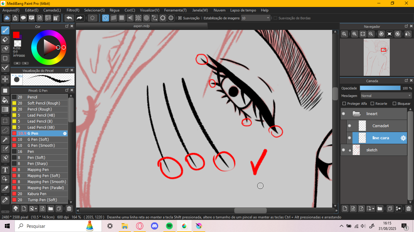The height and width of the screenshot is (232, 414).
Task: Open the Filtro menu
Action: point(73,10)
